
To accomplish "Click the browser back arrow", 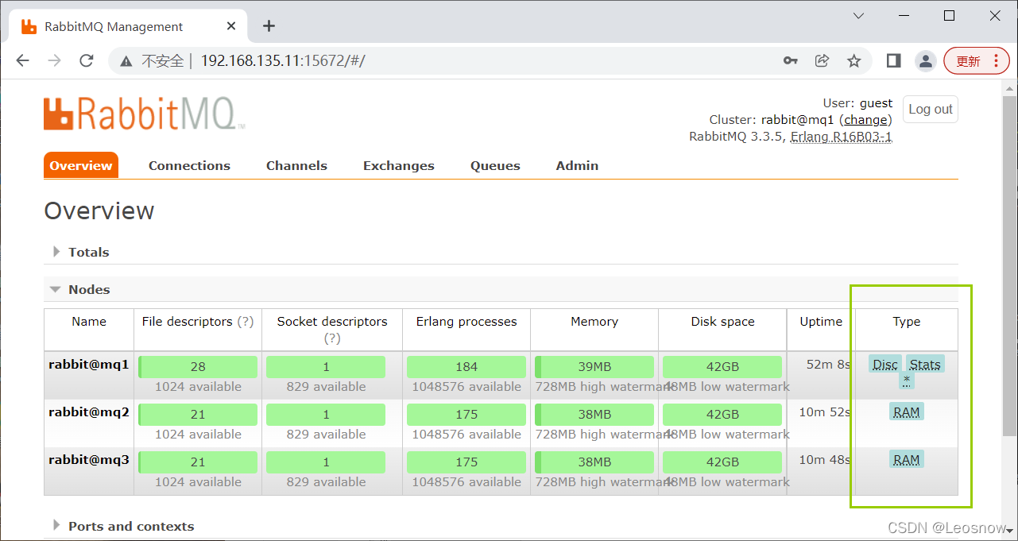I will pyautogui.click(x=22, y=61).
